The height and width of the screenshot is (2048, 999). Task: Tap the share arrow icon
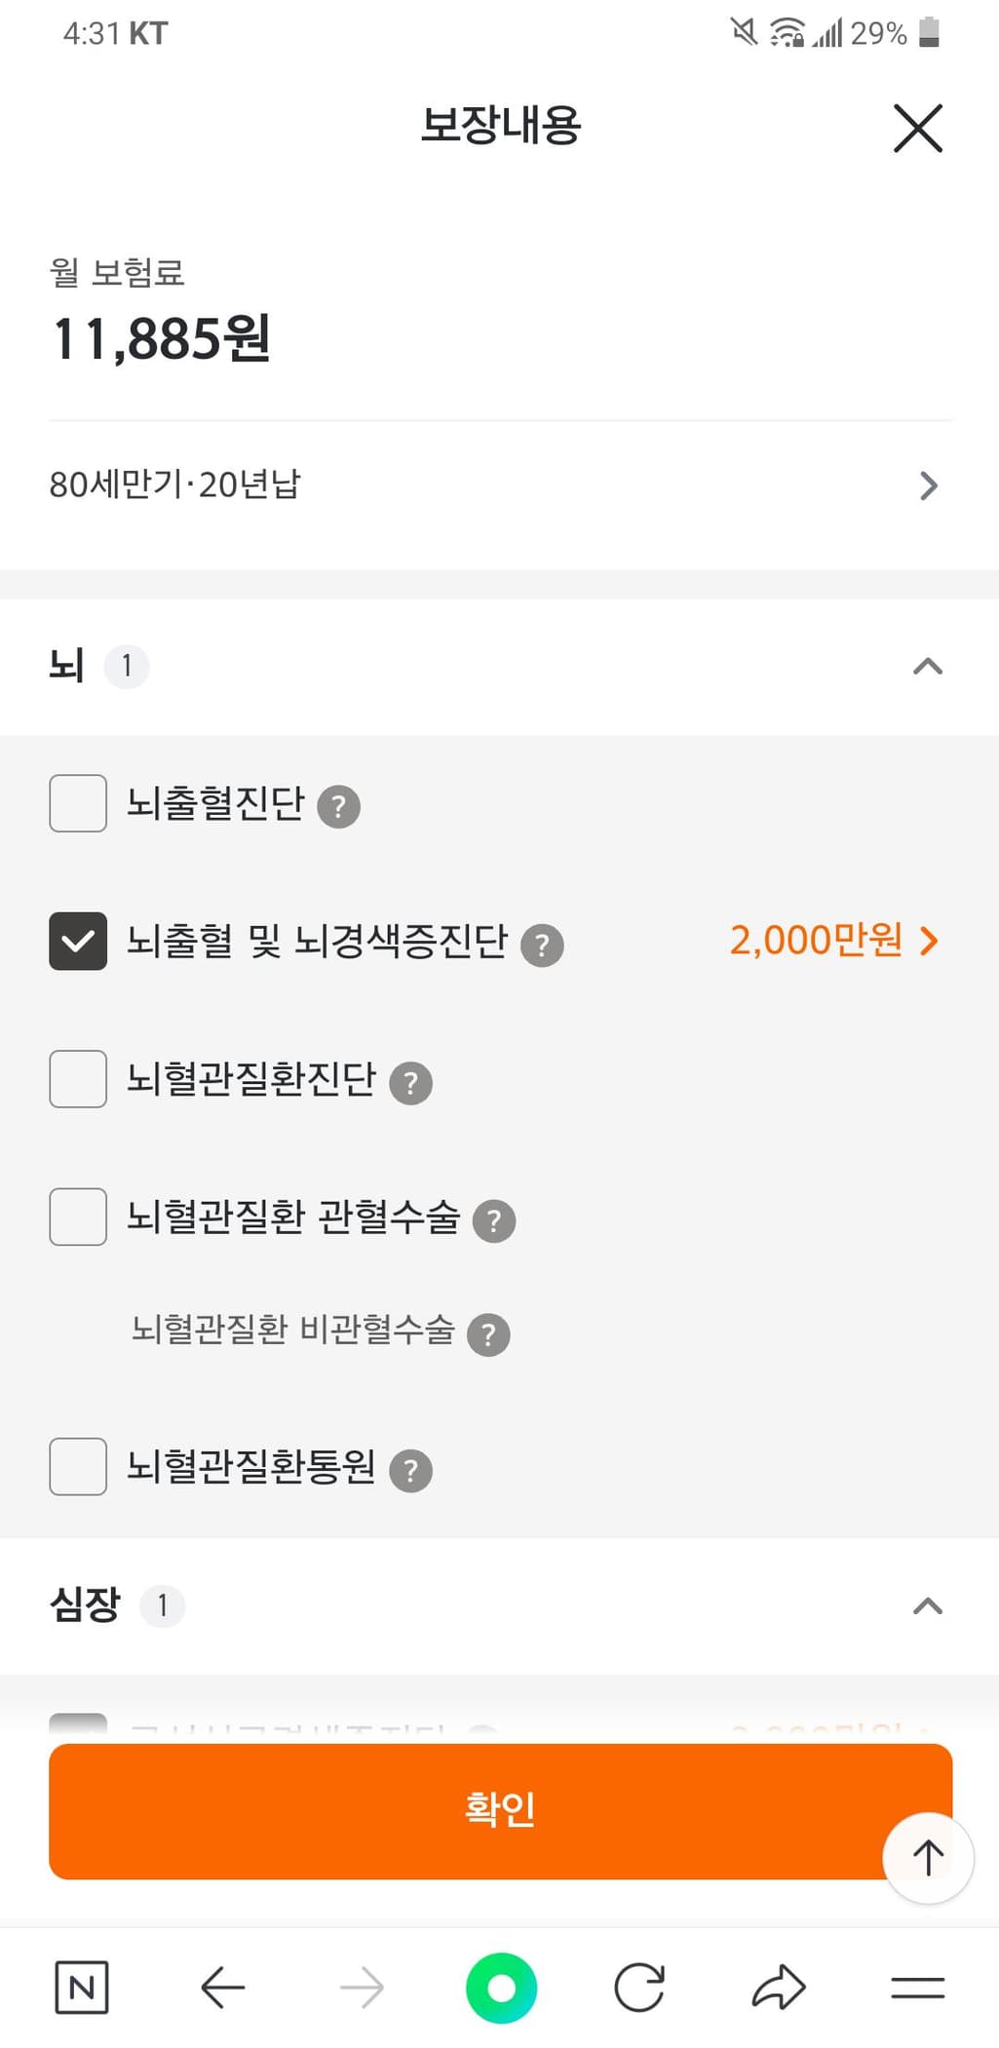click(x=779, y=1988)
